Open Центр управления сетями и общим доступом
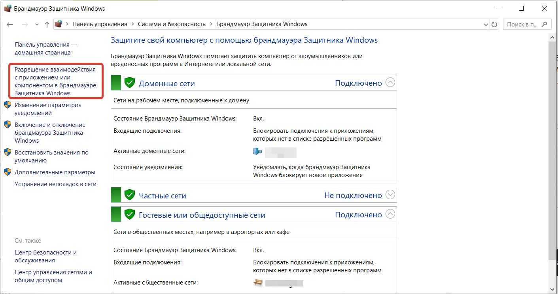This screenshot has height=294, width=558. click(53, 276)
